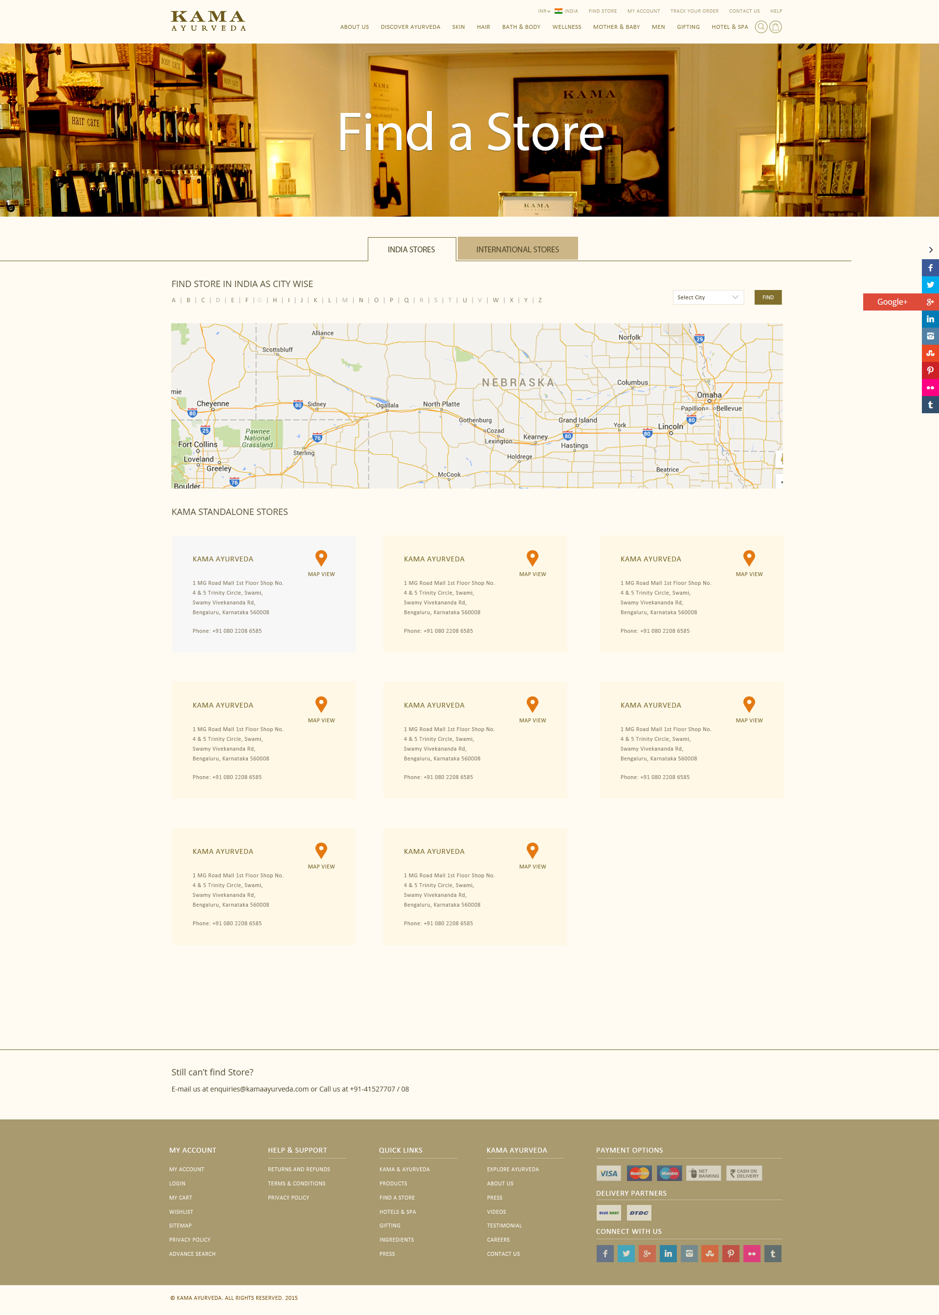Click Explore Ayurveda footer link
Image resolution: width=939 pixels, height=1315 pixels.
513,1169
